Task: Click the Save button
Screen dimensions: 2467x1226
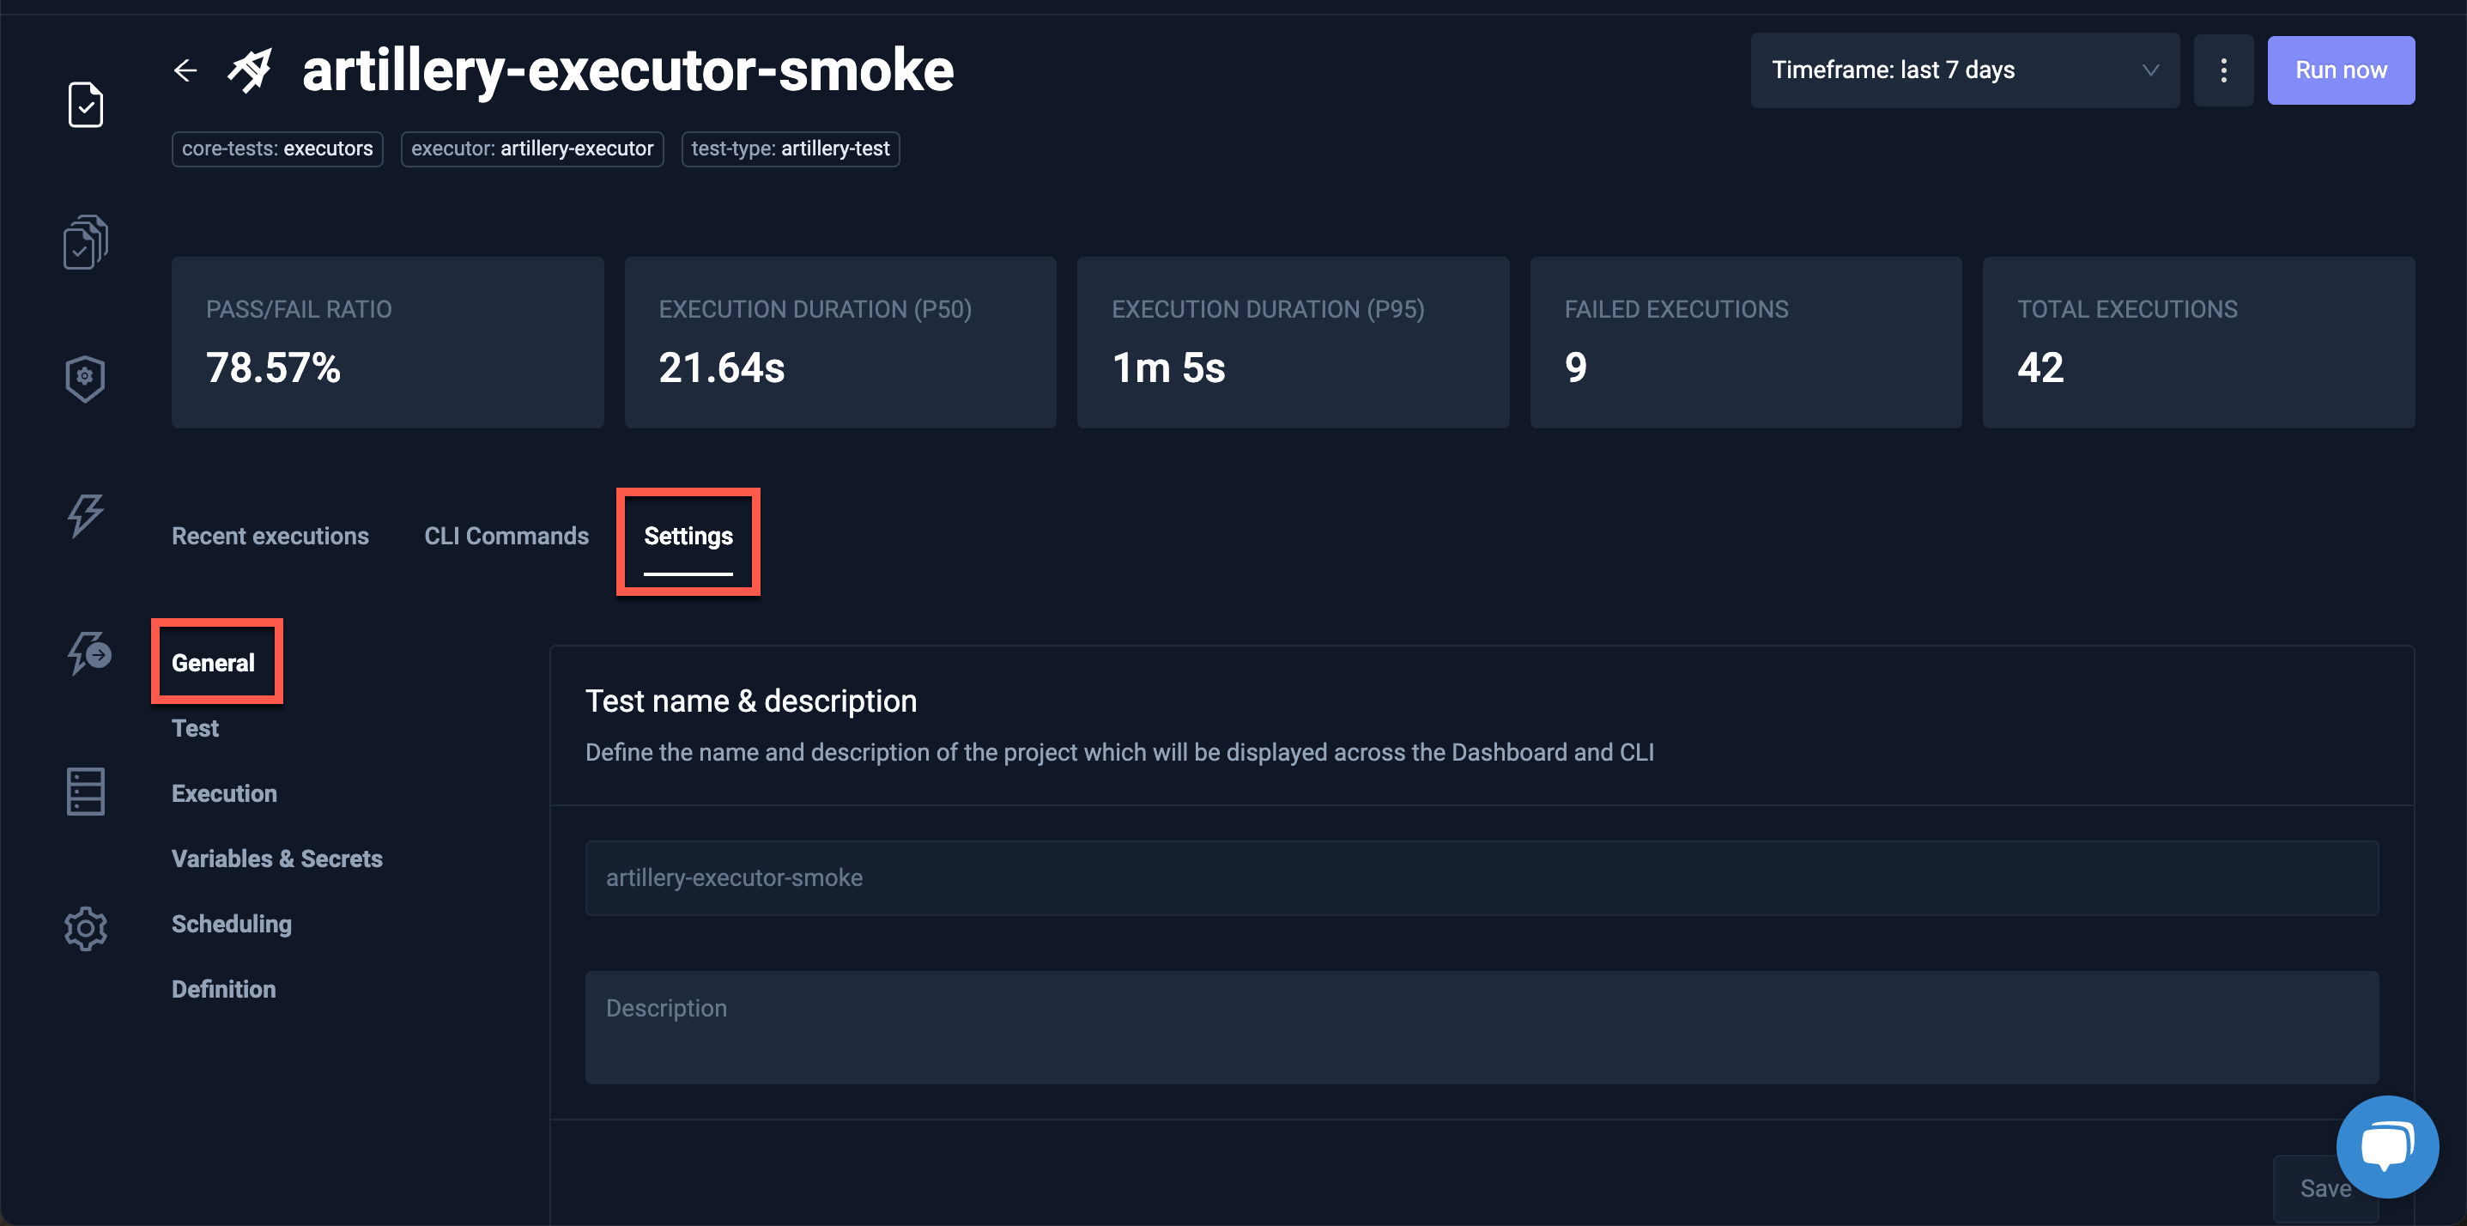Action: 2325,1187
